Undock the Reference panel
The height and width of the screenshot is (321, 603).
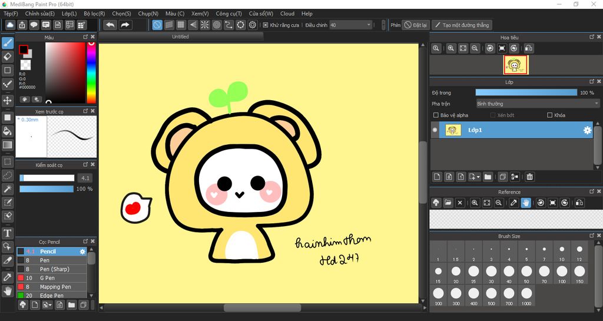(x=591, y=191)
